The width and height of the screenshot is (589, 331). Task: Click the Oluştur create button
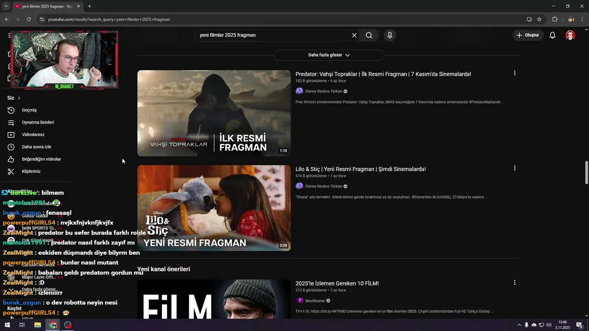(528, 35)
